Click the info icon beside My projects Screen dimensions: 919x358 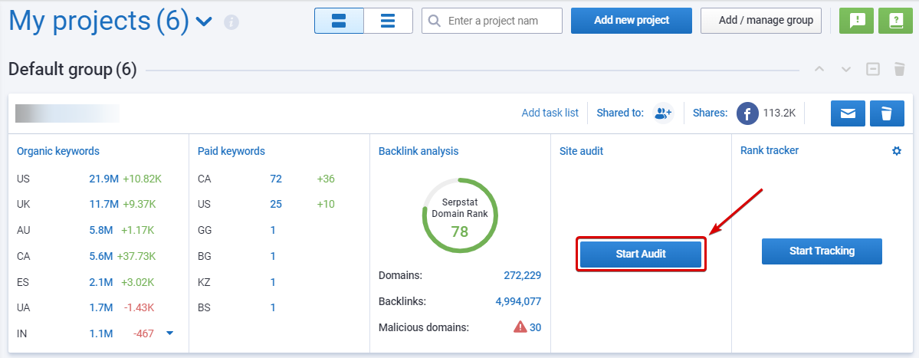click(x=231, y=22)
